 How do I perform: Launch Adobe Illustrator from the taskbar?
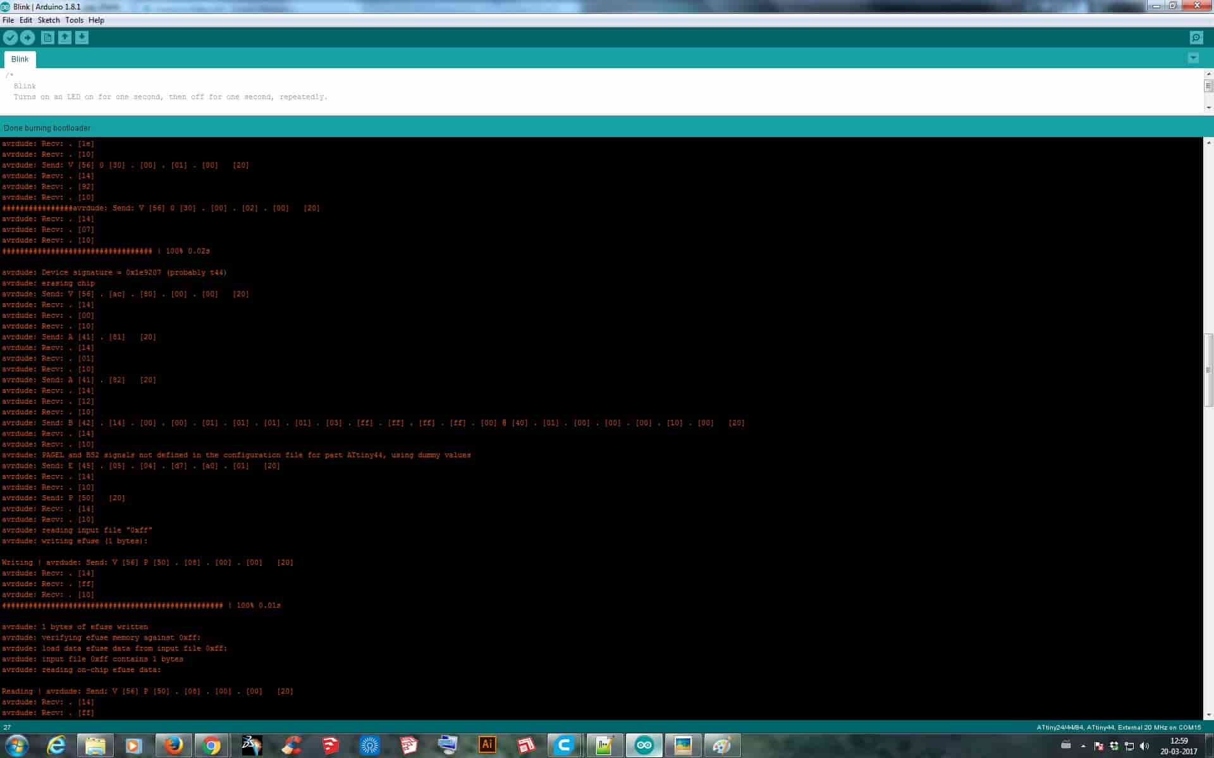(487, 746)
